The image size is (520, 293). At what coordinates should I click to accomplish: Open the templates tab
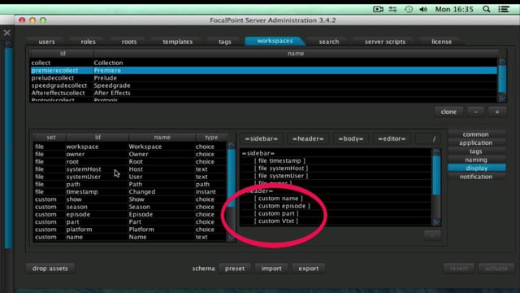coord(177,42)
